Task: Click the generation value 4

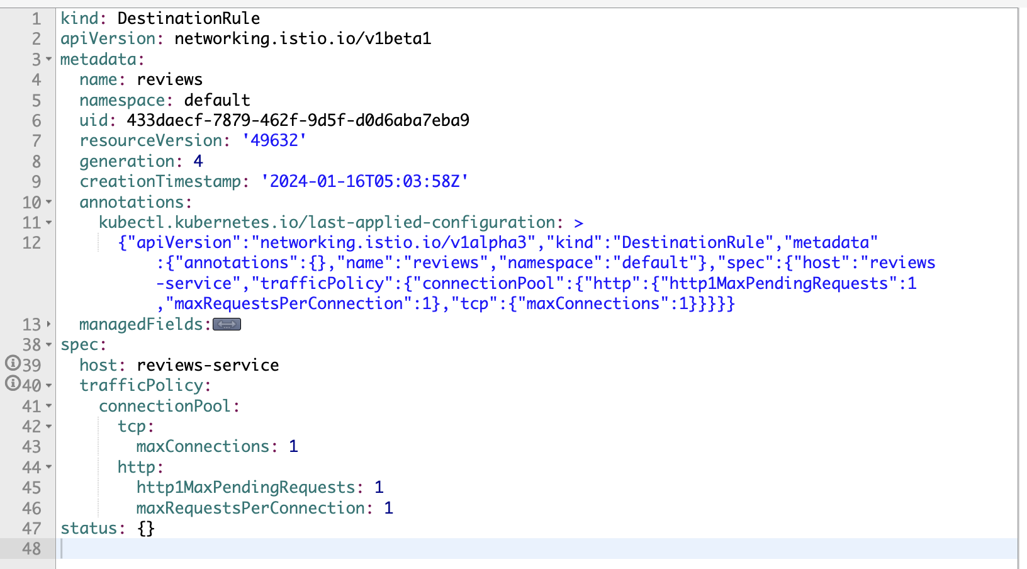Action: click(x=198, y=161)
